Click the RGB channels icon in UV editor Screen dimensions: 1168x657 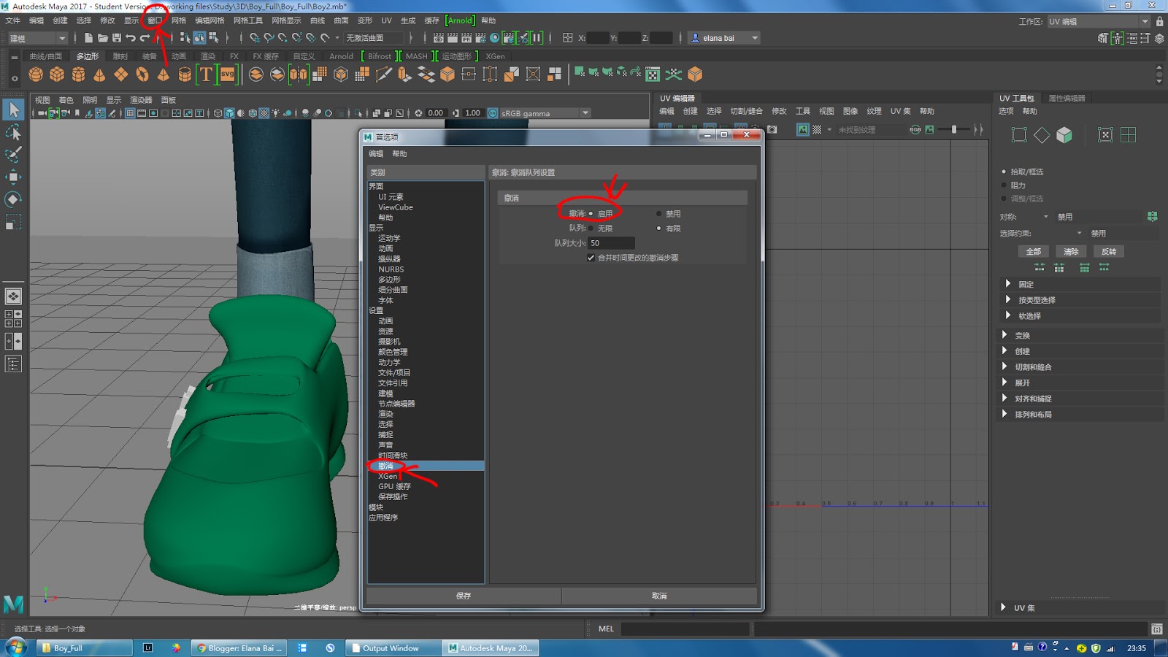(915, 129)
